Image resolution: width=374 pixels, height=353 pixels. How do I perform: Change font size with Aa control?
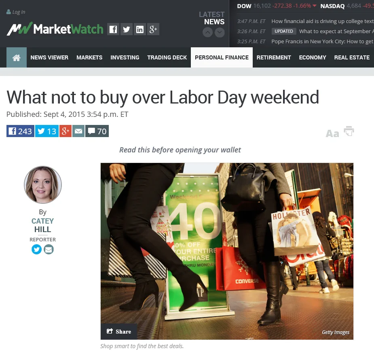click(332, 133)
